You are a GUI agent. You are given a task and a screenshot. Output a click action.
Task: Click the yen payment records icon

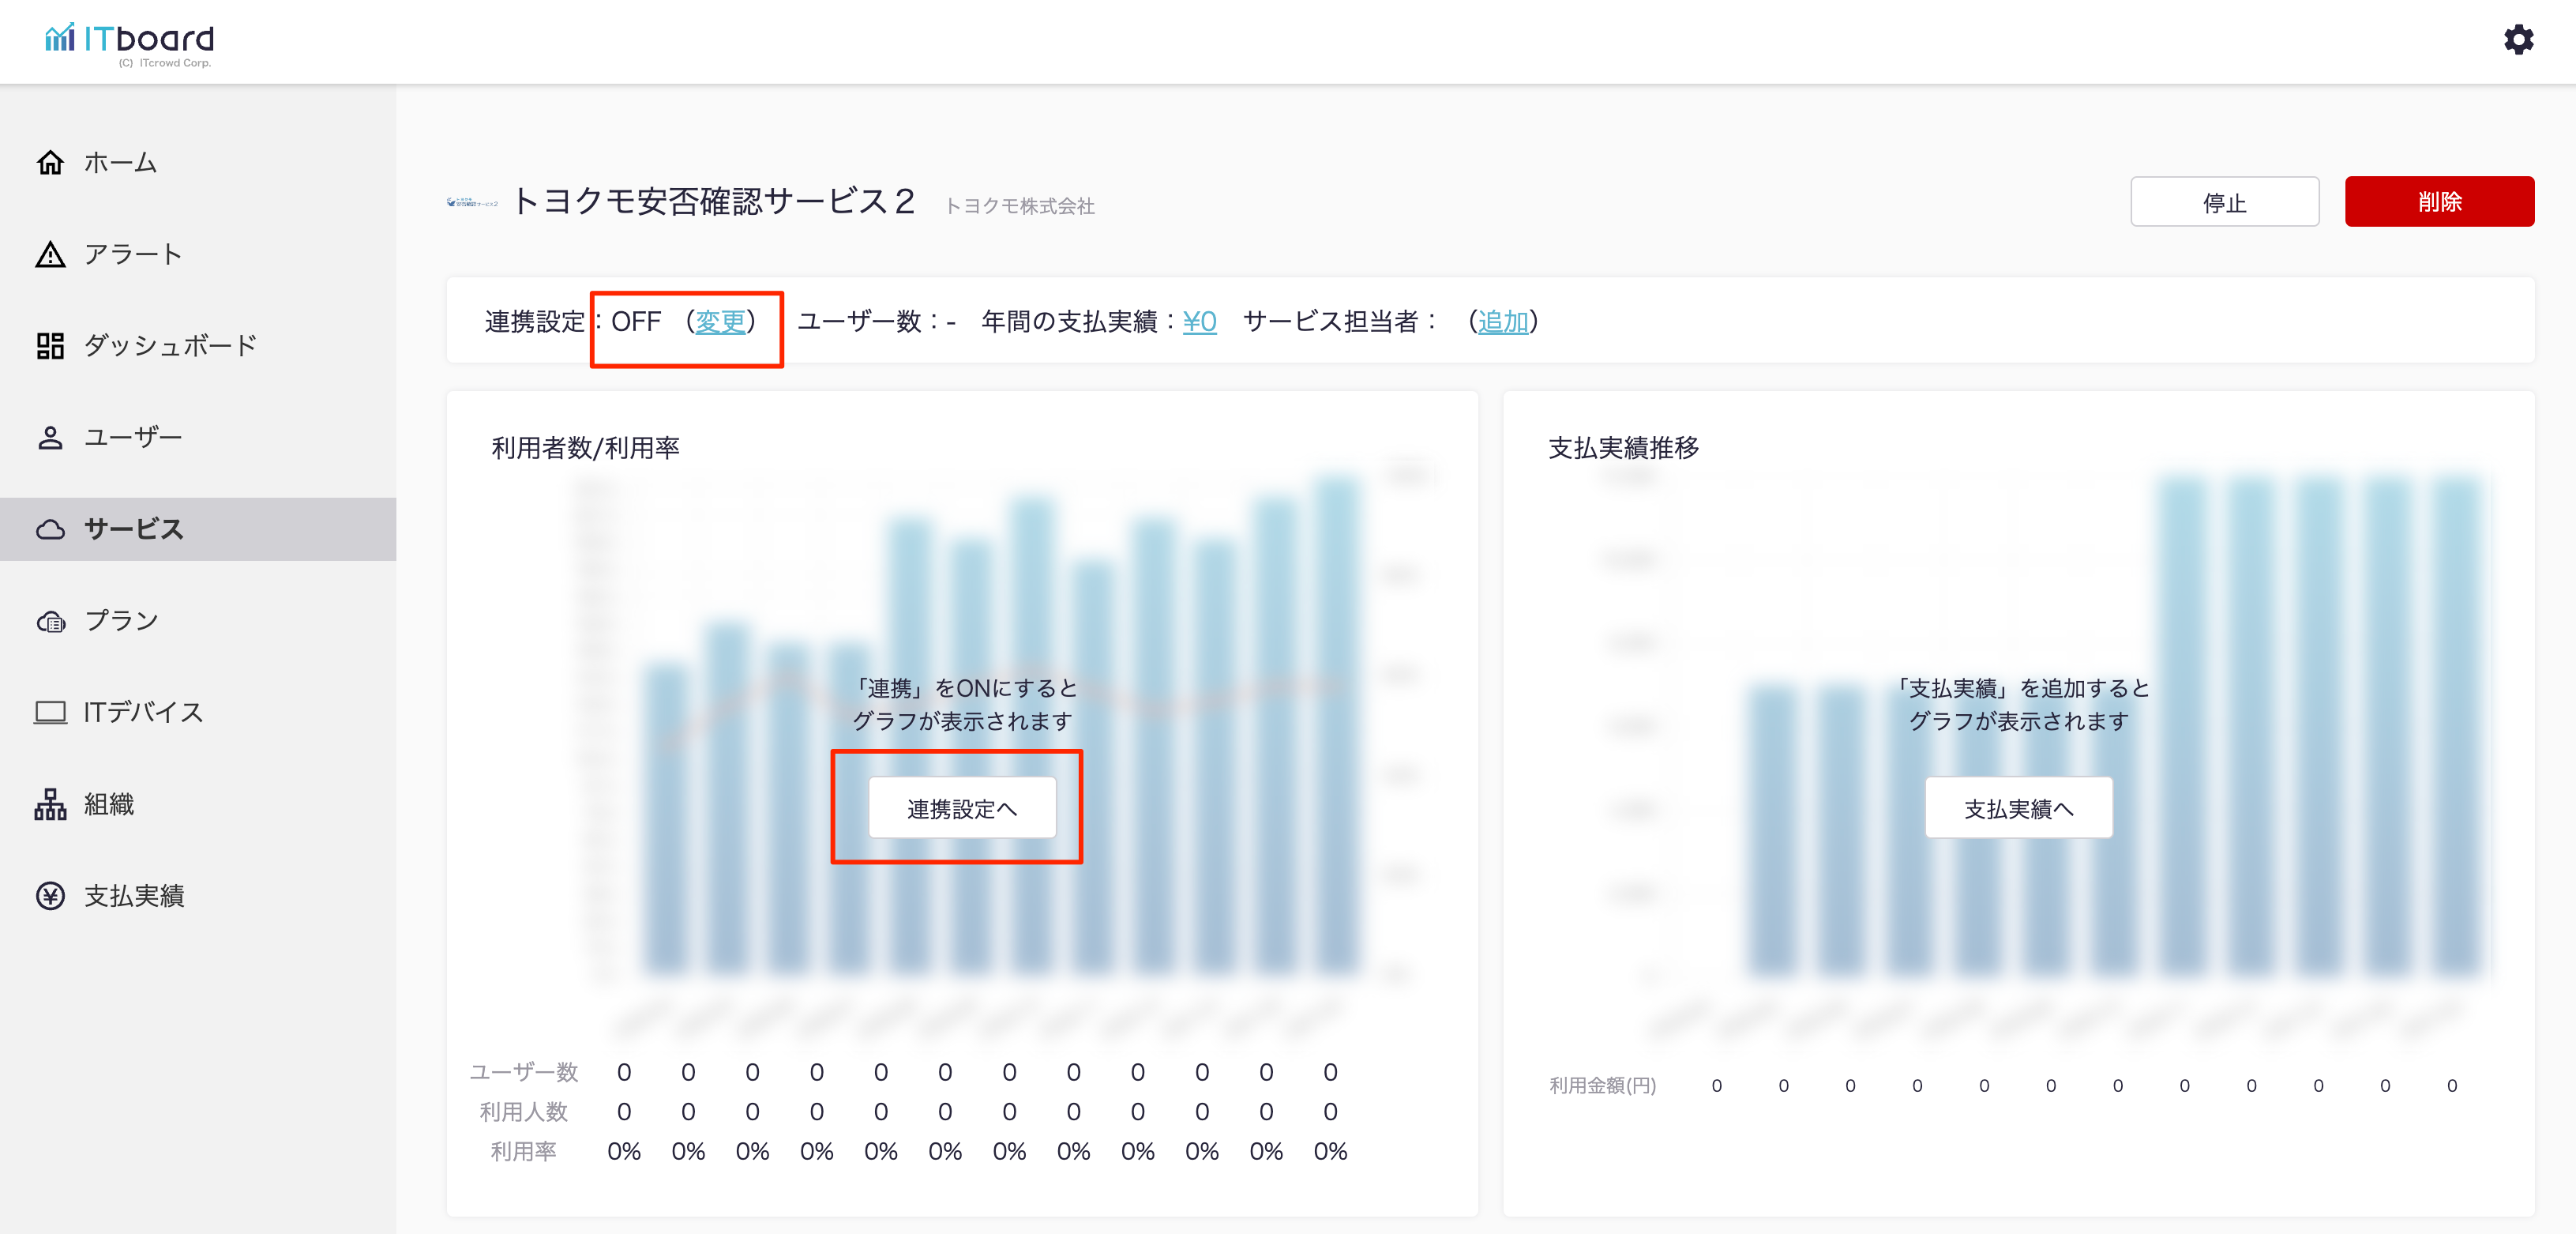(x=50, y=896)
